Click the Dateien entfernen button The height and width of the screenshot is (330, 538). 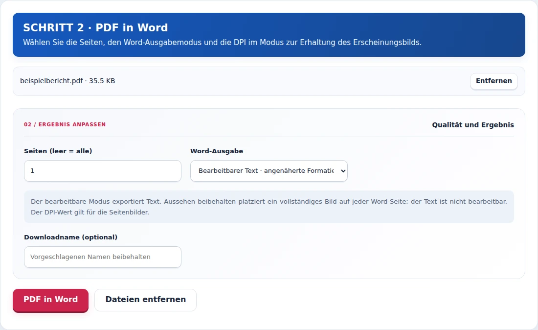(145, 300)
